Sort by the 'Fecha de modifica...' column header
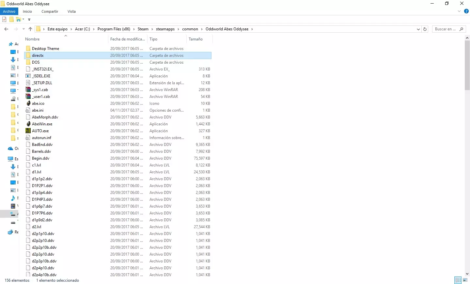Viewport: 470px width, 284px height. [x=128, y=39]
